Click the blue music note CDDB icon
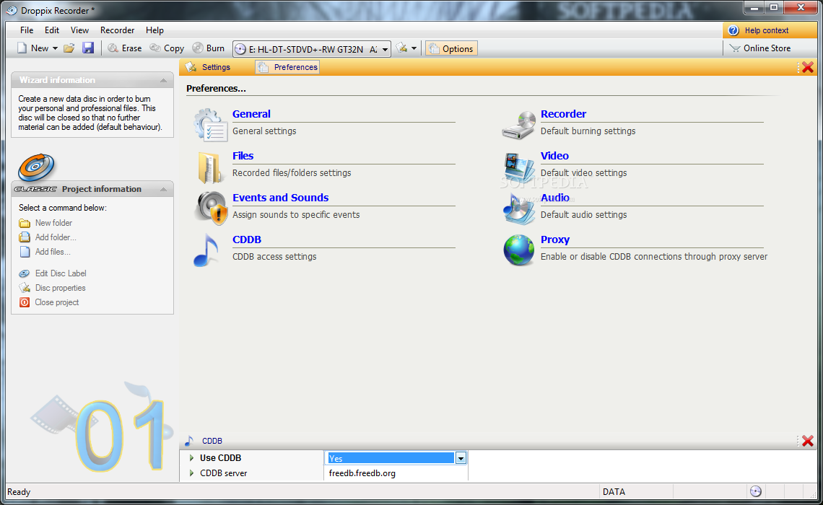This screenshot has height=505, width=823. pyautogui.click(x=206, y=250)
